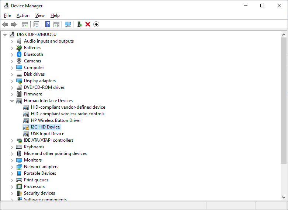The width and height of the screenshot is (288, 210).
Task: Click the I2C HID Device warning icon
Action: [26, 127]
